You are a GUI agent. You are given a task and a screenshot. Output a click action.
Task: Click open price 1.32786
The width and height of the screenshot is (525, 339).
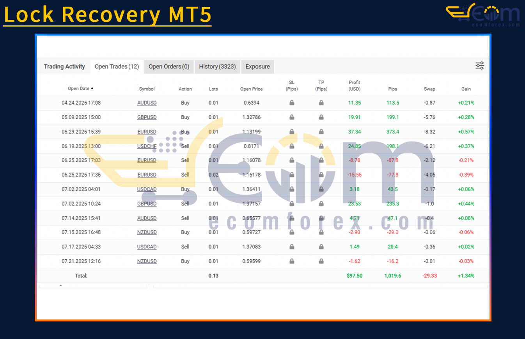point(251,117)
